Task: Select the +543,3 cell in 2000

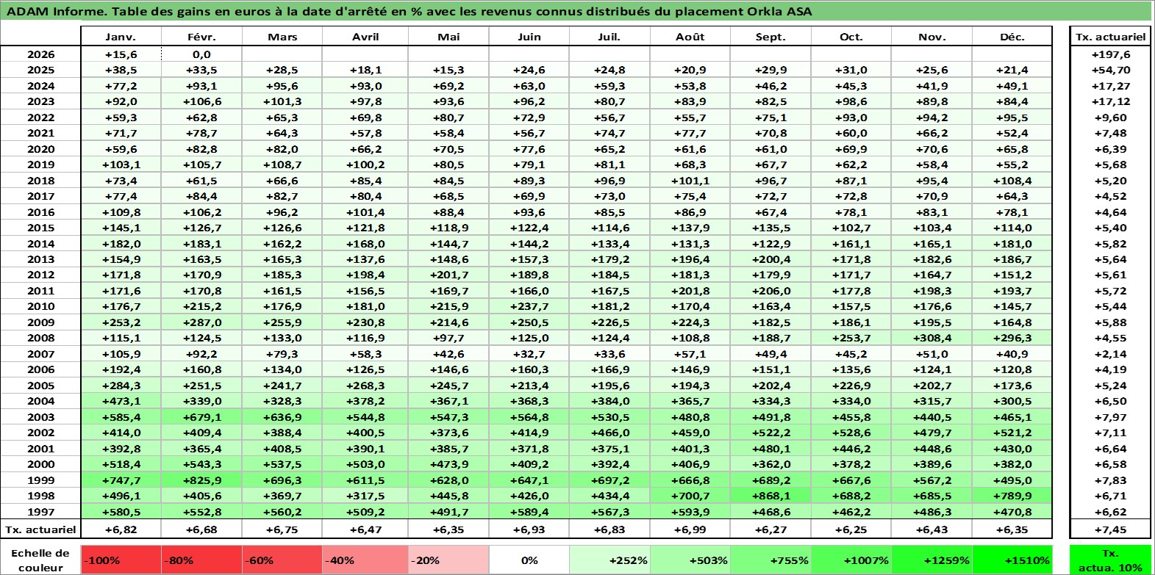Action: point(201,464)
